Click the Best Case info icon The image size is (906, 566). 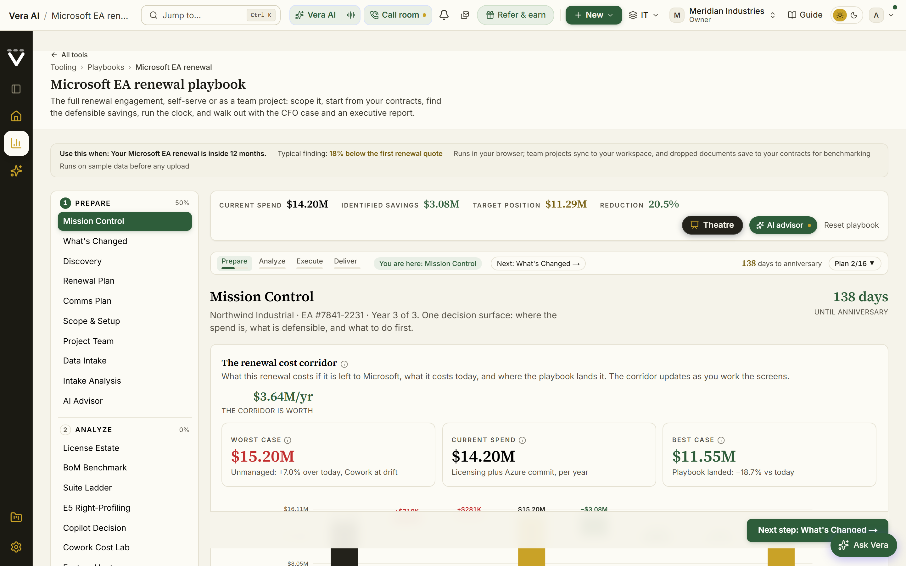(721, 440)
